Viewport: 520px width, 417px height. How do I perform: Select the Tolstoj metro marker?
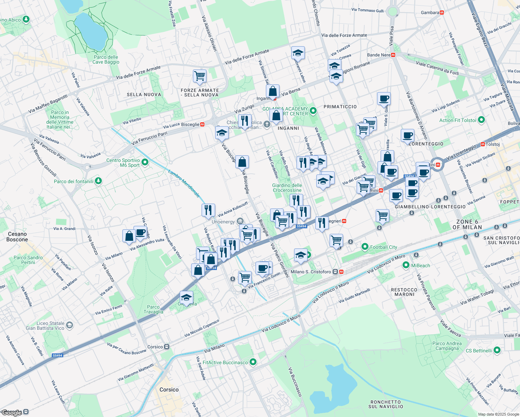click(483, 145)
